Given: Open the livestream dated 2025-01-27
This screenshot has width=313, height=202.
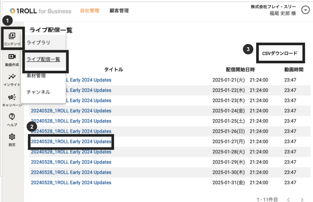Looking at the screenshot, I should pos(71,142).
